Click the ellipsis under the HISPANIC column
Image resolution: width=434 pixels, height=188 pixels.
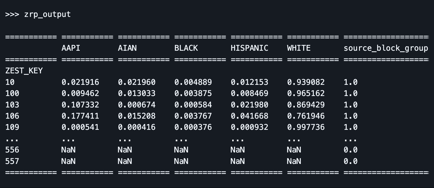coord(237,140)
